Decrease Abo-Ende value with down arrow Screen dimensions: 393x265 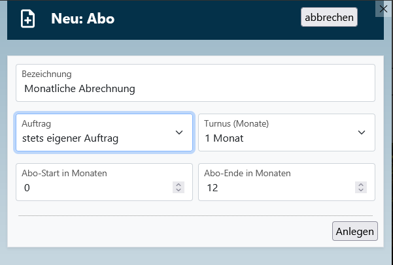pyautogui.click(x=360, y=191)
